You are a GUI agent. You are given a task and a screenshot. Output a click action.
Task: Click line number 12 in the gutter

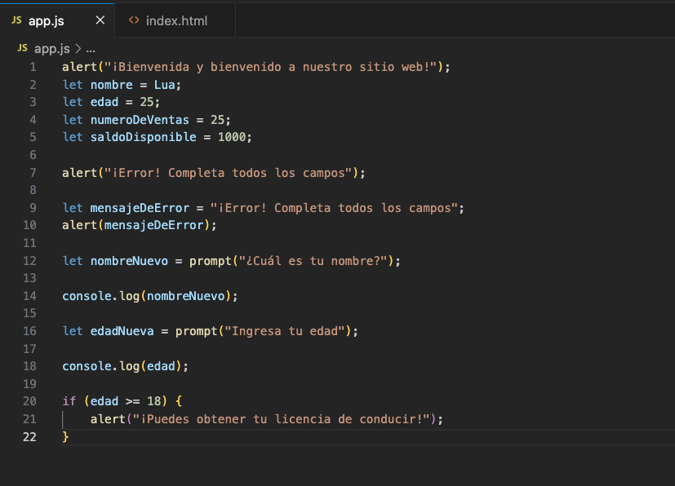click(29, 261)
